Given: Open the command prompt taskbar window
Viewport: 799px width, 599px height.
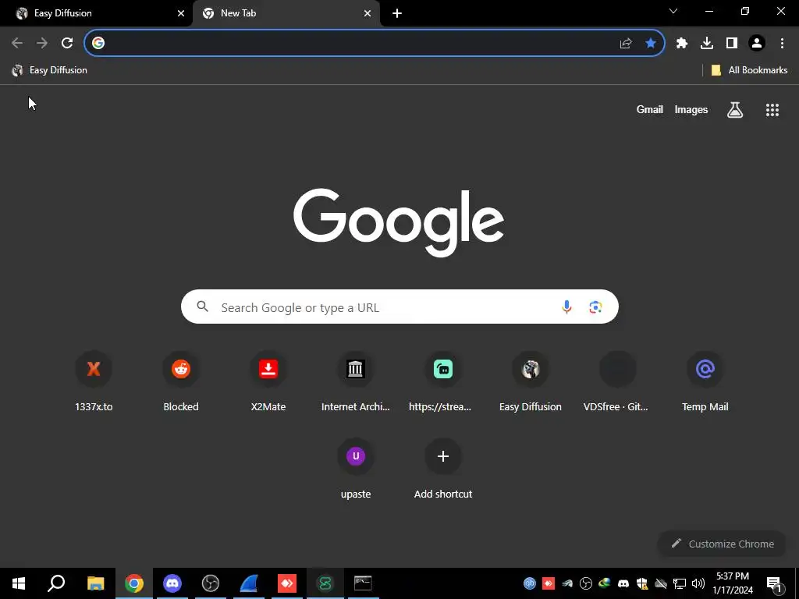Looking at the screenshot, I should (363, 583).
